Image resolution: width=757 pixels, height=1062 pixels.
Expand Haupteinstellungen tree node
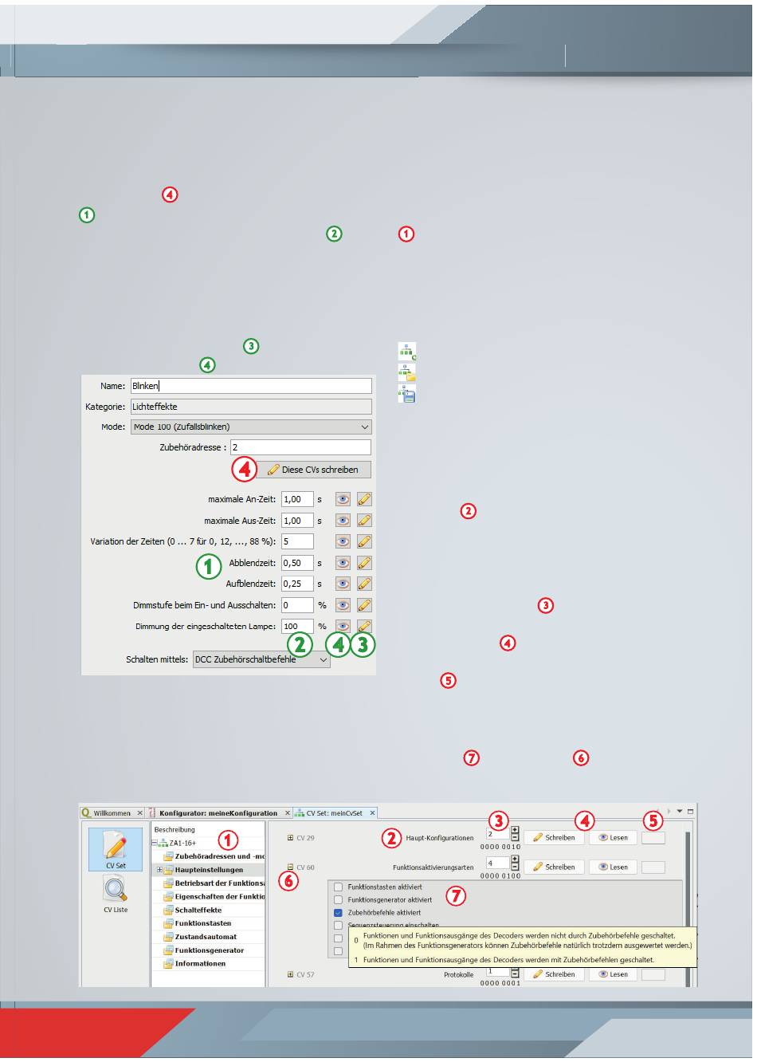(x=159, y=870)
